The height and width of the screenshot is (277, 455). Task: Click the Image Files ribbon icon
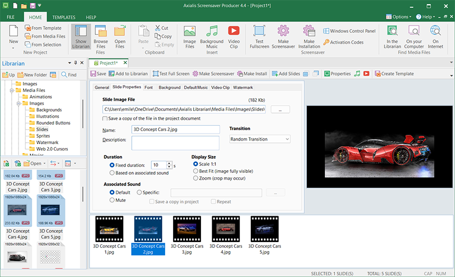pyautogui.click(x=189, y=36)
